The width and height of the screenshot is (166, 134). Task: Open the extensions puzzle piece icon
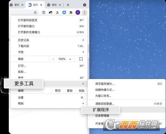point(71,13)
